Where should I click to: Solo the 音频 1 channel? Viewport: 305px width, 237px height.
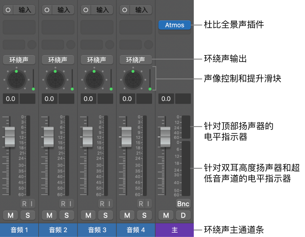28,215
